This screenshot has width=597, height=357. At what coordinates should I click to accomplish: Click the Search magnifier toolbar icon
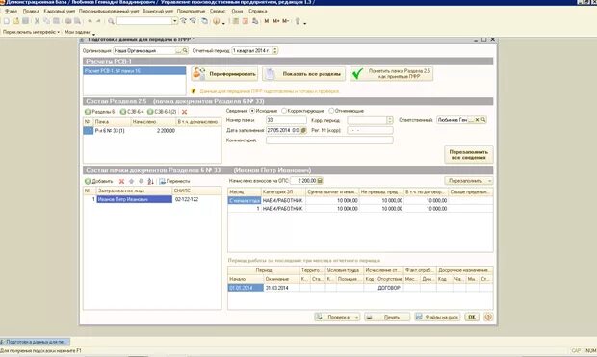[x=111, y=21]
